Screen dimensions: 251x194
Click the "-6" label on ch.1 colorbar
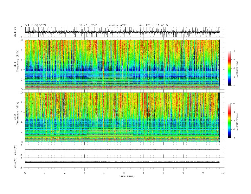(x=234, y=77)
